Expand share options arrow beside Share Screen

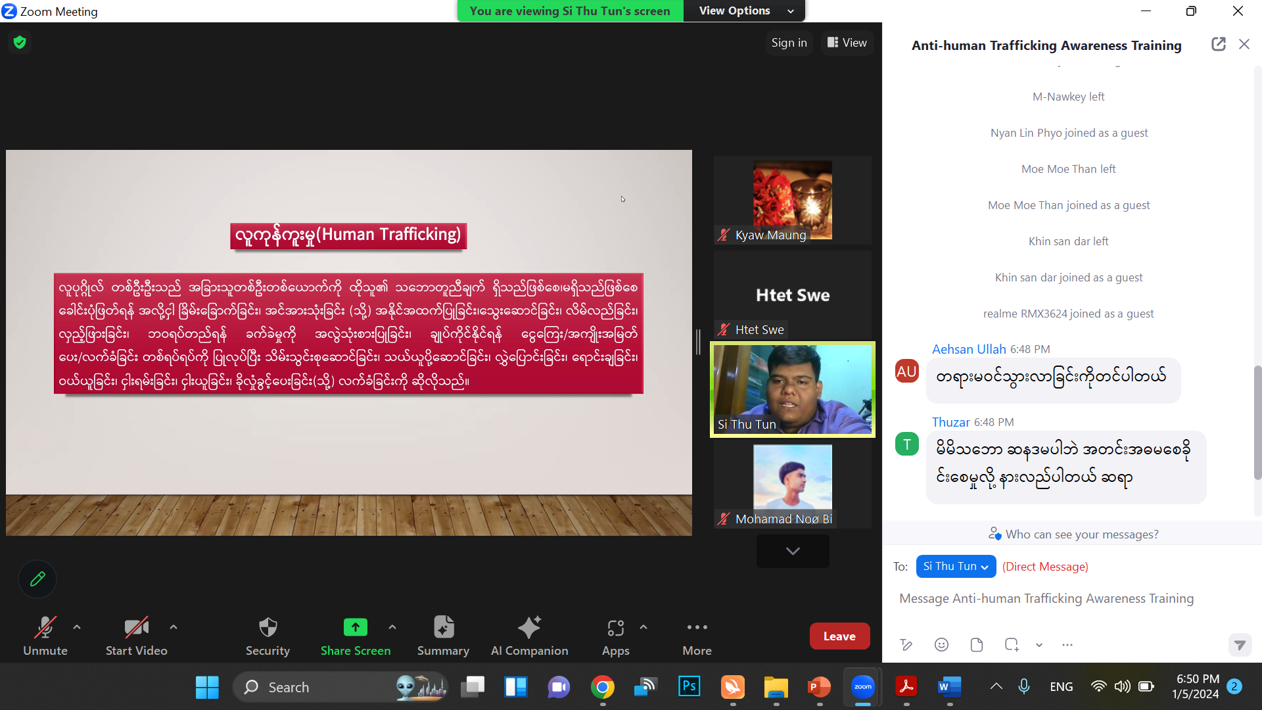click(392, 627)
